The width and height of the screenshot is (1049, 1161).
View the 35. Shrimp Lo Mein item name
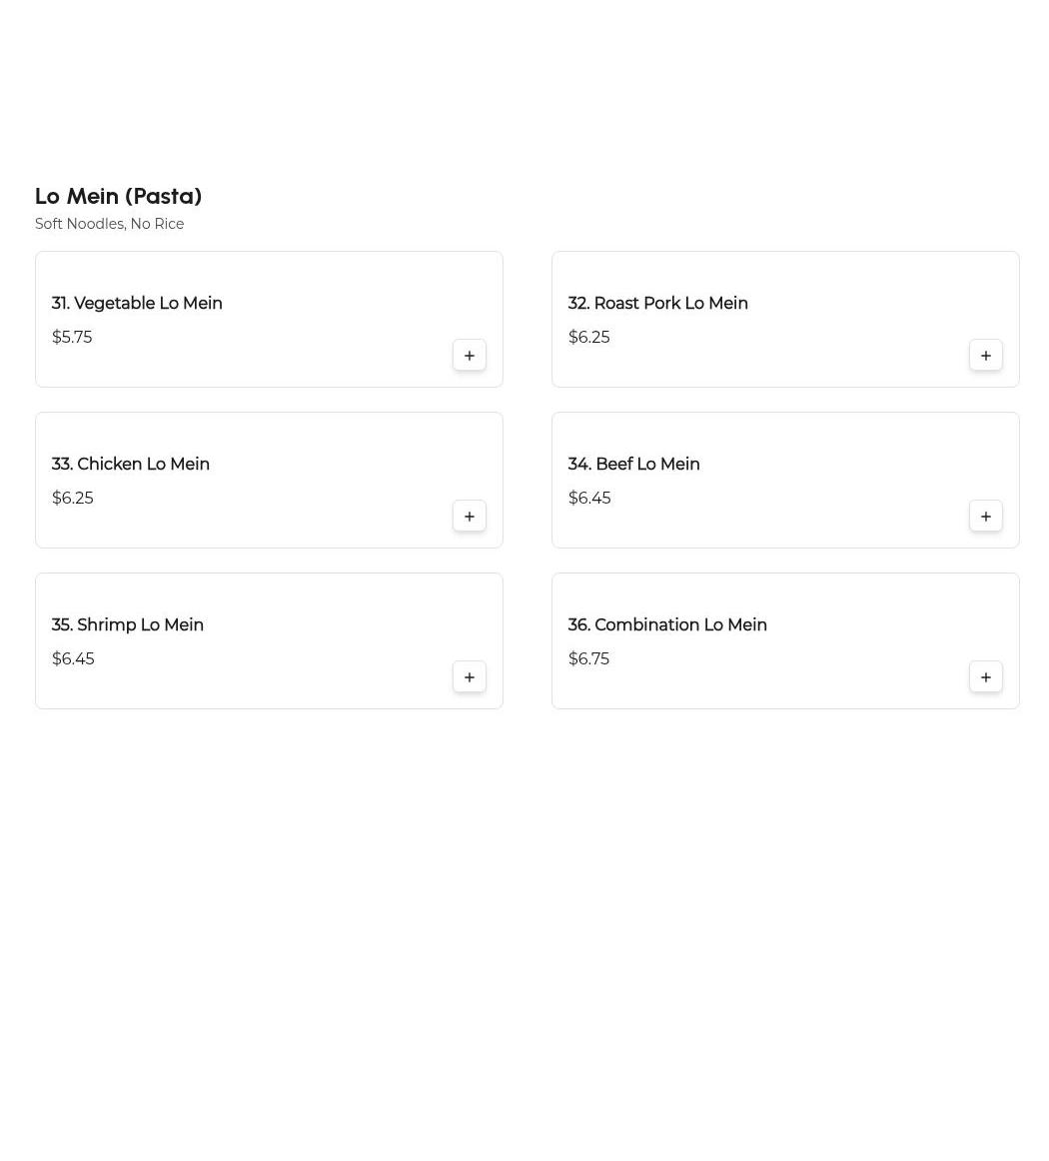pos(128,625)
